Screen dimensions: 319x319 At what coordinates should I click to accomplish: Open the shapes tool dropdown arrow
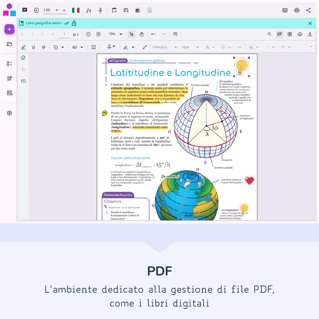(x=63, y=47)
